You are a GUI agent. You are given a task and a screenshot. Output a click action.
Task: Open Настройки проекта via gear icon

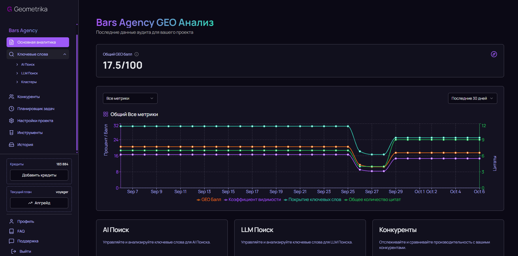(x=11, y=121)
